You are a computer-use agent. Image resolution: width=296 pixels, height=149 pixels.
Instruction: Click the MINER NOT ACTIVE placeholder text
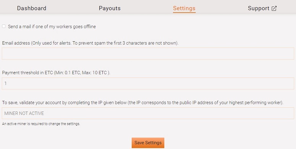pos(24,113)
